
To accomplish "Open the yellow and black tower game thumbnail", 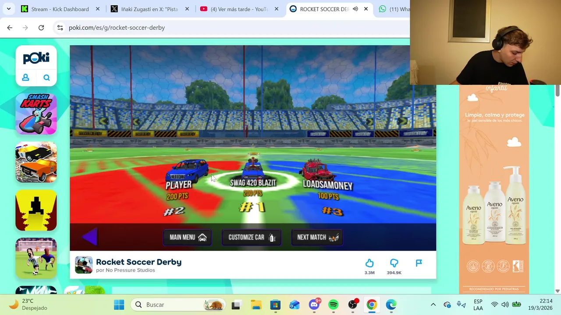I will (x=36, y=210).
